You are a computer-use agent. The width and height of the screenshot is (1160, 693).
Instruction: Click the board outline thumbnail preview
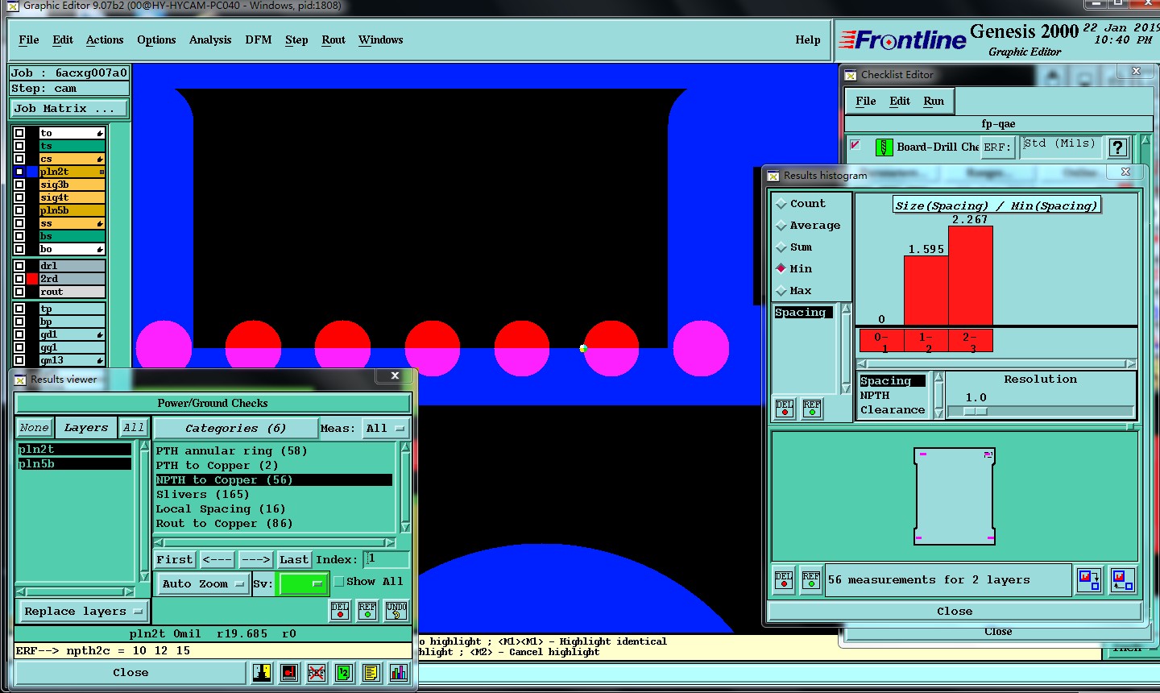tap(955, 496)
